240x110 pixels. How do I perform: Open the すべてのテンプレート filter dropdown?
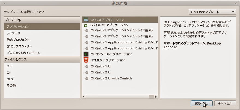[x=212, y=12]
